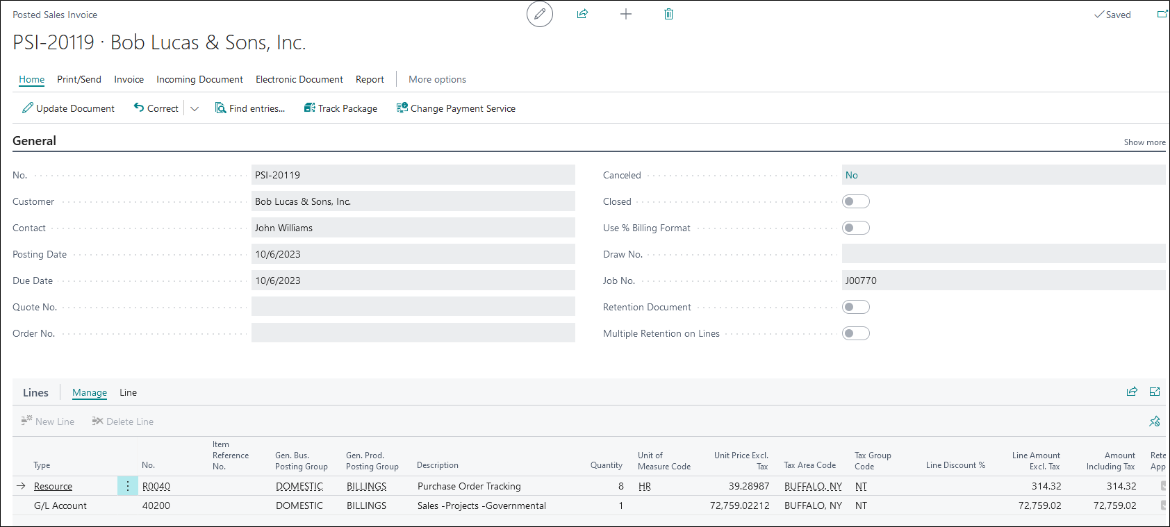Open the Print/Send menu tab
This screenshot has height=527, width=1170.
[x=79, y=79]
